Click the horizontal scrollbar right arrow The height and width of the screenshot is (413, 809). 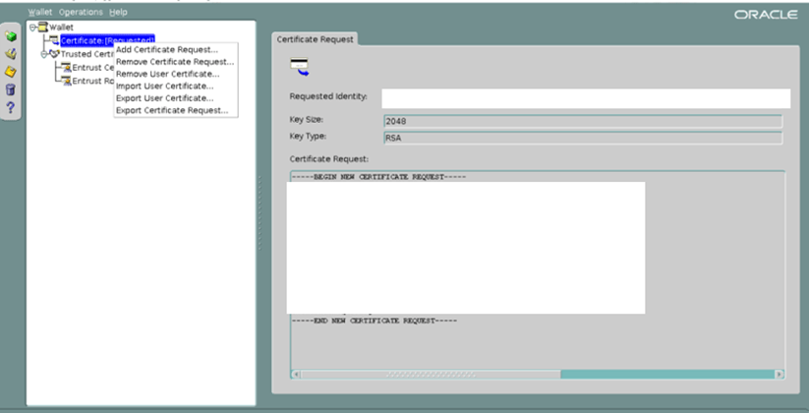(x=780, y=374)
